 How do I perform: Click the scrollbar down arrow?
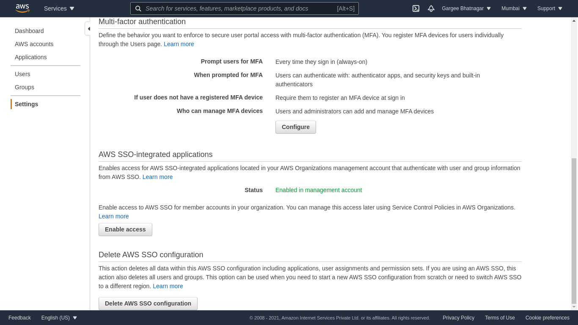coord(574,307)
